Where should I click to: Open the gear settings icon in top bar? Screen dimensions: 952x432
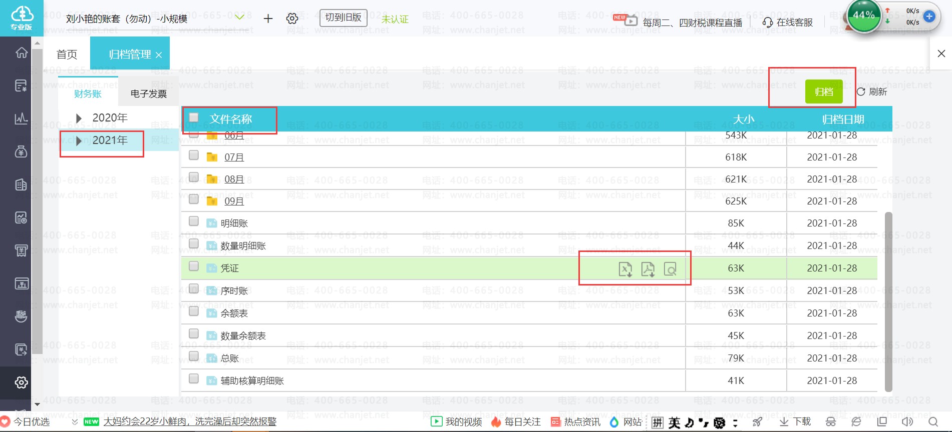(x=292, y=18)
